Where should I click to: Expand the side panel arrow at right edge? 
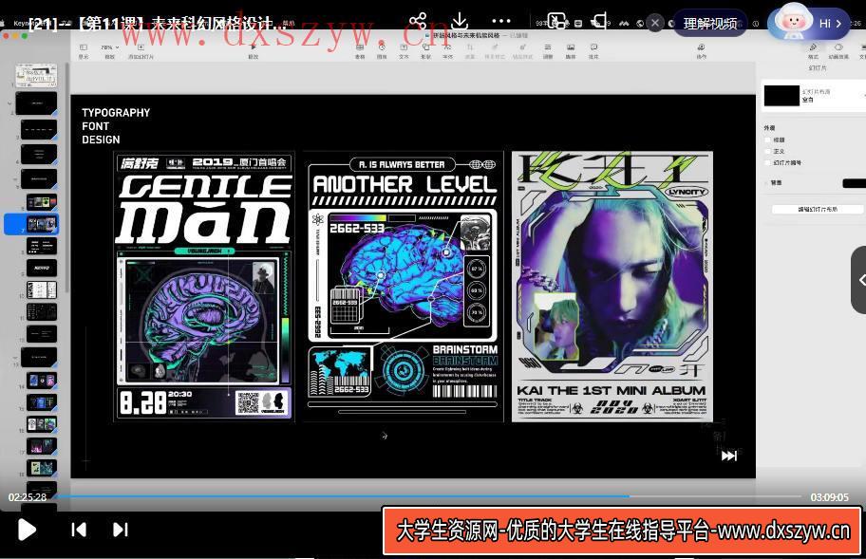click(x=860, y=280)
